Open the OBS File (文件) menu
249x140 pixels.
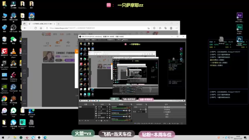(x=81, y=40)
